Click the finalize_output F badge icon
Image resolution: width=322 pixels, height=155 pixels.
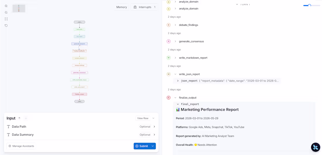[169, 98]
